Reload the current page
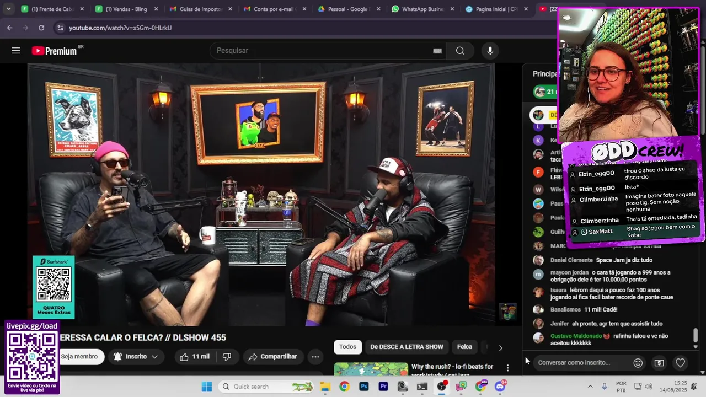 pyautogui.click(x=41, y=28)
